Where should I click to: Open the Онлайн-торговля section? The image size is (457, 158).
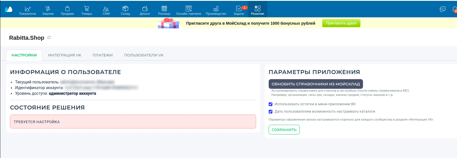[189, 10]
